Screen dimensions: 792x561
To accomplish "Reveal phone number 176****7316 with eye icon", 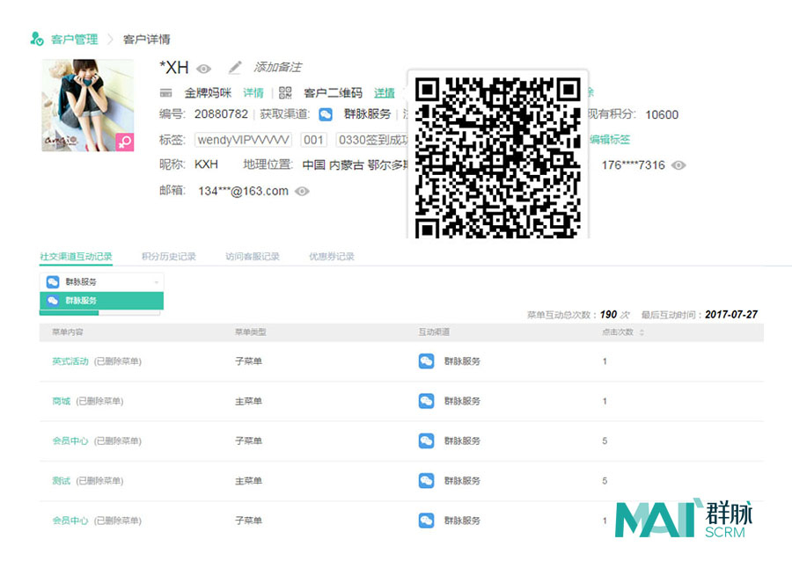I will (678, 165).
